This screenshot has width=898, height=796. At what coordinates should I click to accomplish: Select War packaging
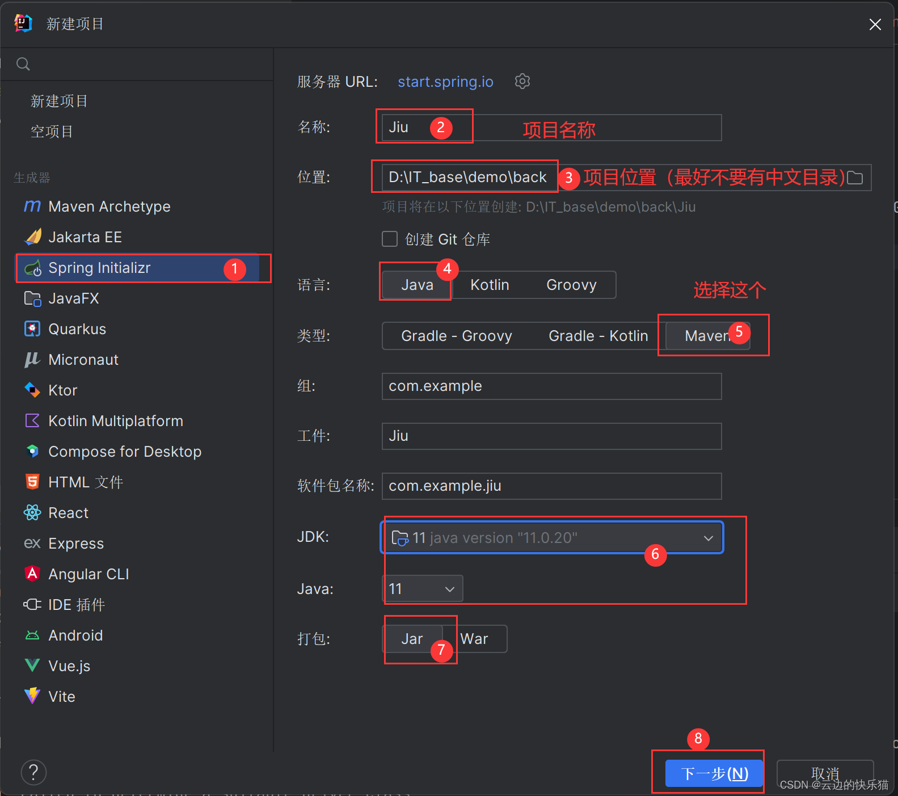474,639
